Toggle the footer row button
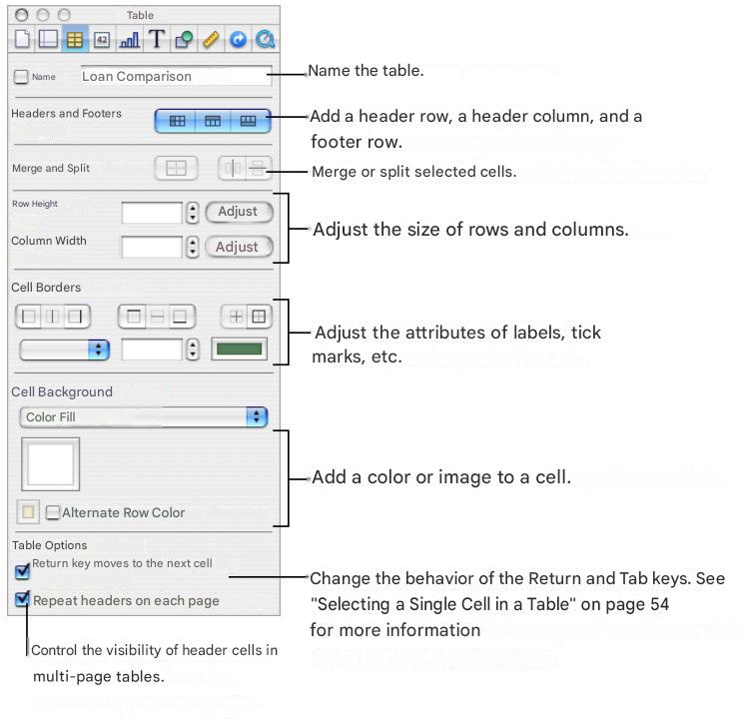The height and width of the screenshot is (721, 747). [249, 121]
